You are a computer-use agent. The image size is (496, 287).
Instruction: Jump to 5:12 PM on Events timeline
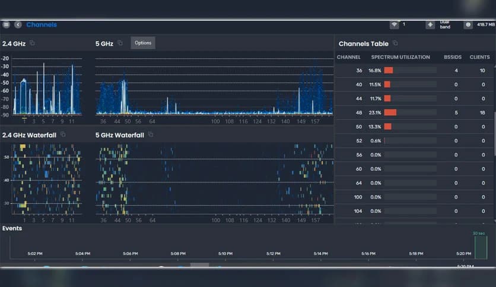coord(274,253)
